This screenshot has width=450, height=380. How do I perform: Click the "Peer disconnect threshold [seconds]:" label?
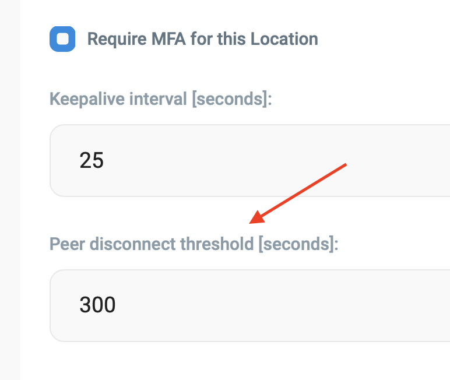pyautogui.click(x=194, y=243)
